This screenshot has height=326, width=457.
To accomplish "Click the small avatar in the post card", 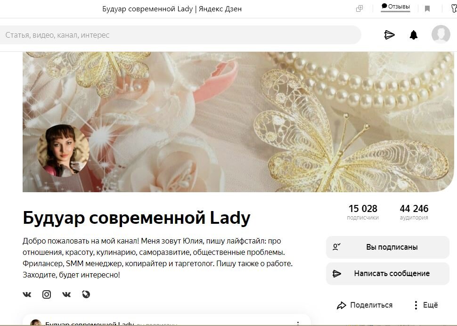I will (x=36, y=323).
